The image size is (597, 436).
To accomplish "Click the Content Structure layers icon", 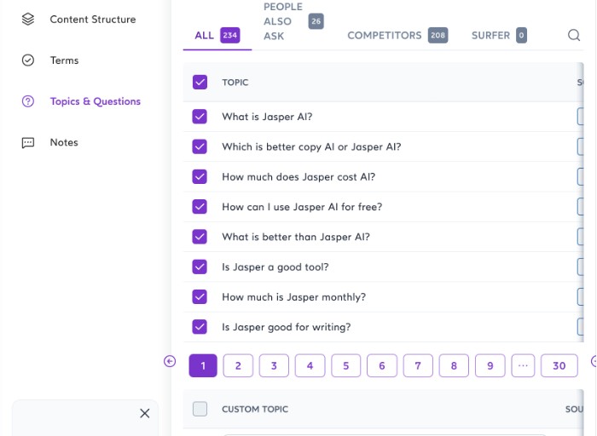I will [x=28, y=19].
